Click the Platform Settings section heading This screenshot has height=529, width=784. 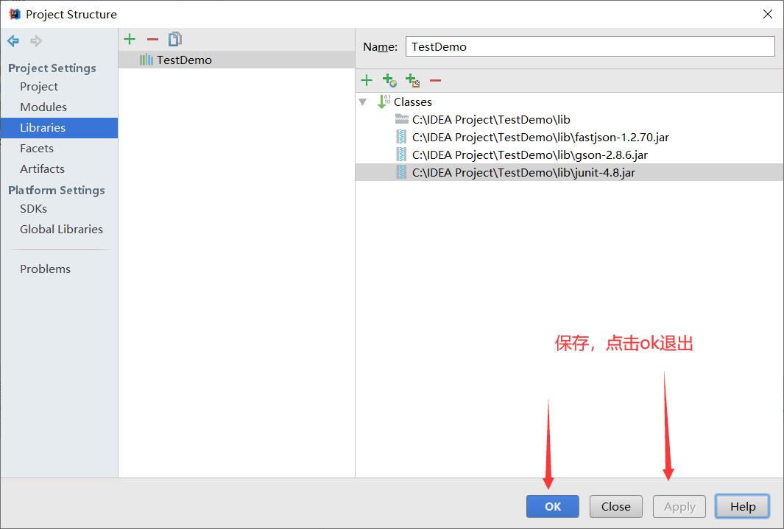point(57,191)
